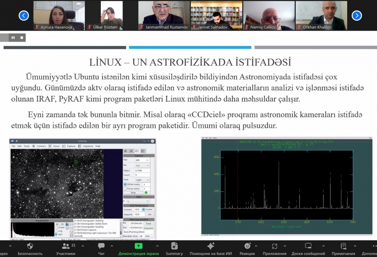Image resolution: width=377 pixels, height=257 pixels.
Task: Toggle the Cooler checkbox
Action: tap(143, 209)
